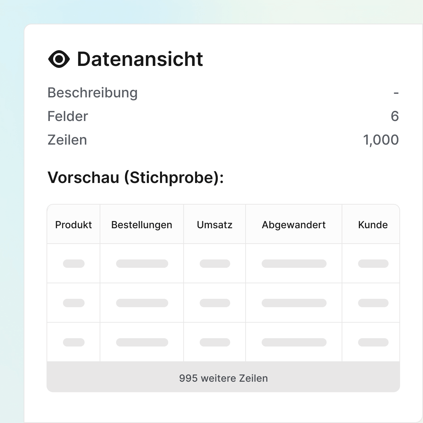
Task: Click the Kunde column header
Action: (x=373, y=225)
